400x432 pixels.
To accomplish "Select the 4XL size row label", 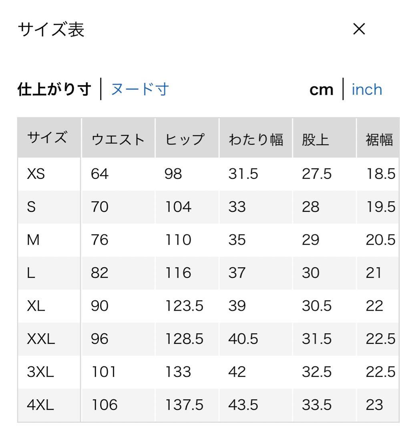I will click(40, 405).
